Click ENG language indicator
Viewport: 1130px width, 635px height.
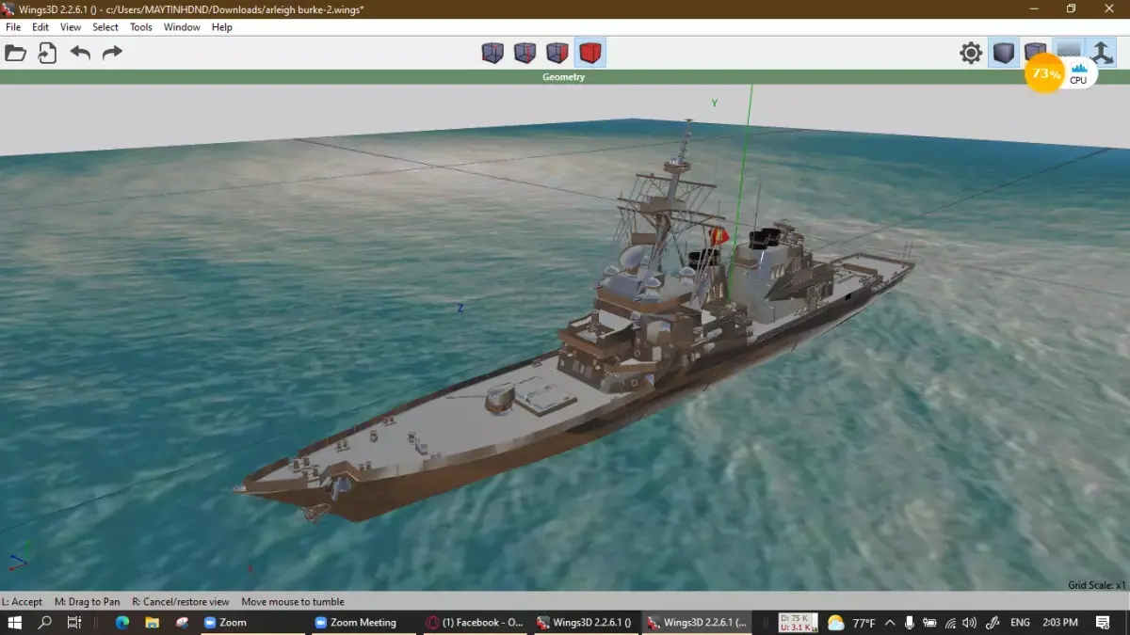(x=1020, y=622)
